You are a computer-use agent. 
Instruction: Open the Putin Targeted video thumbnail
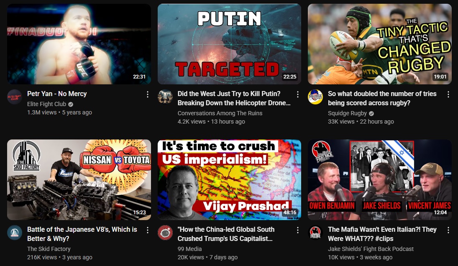click(x=229, y=44)
